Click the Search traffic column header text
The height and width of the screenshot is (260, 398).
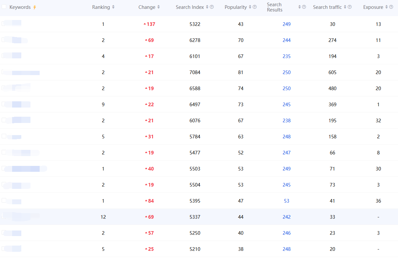(x=327, y=7)
